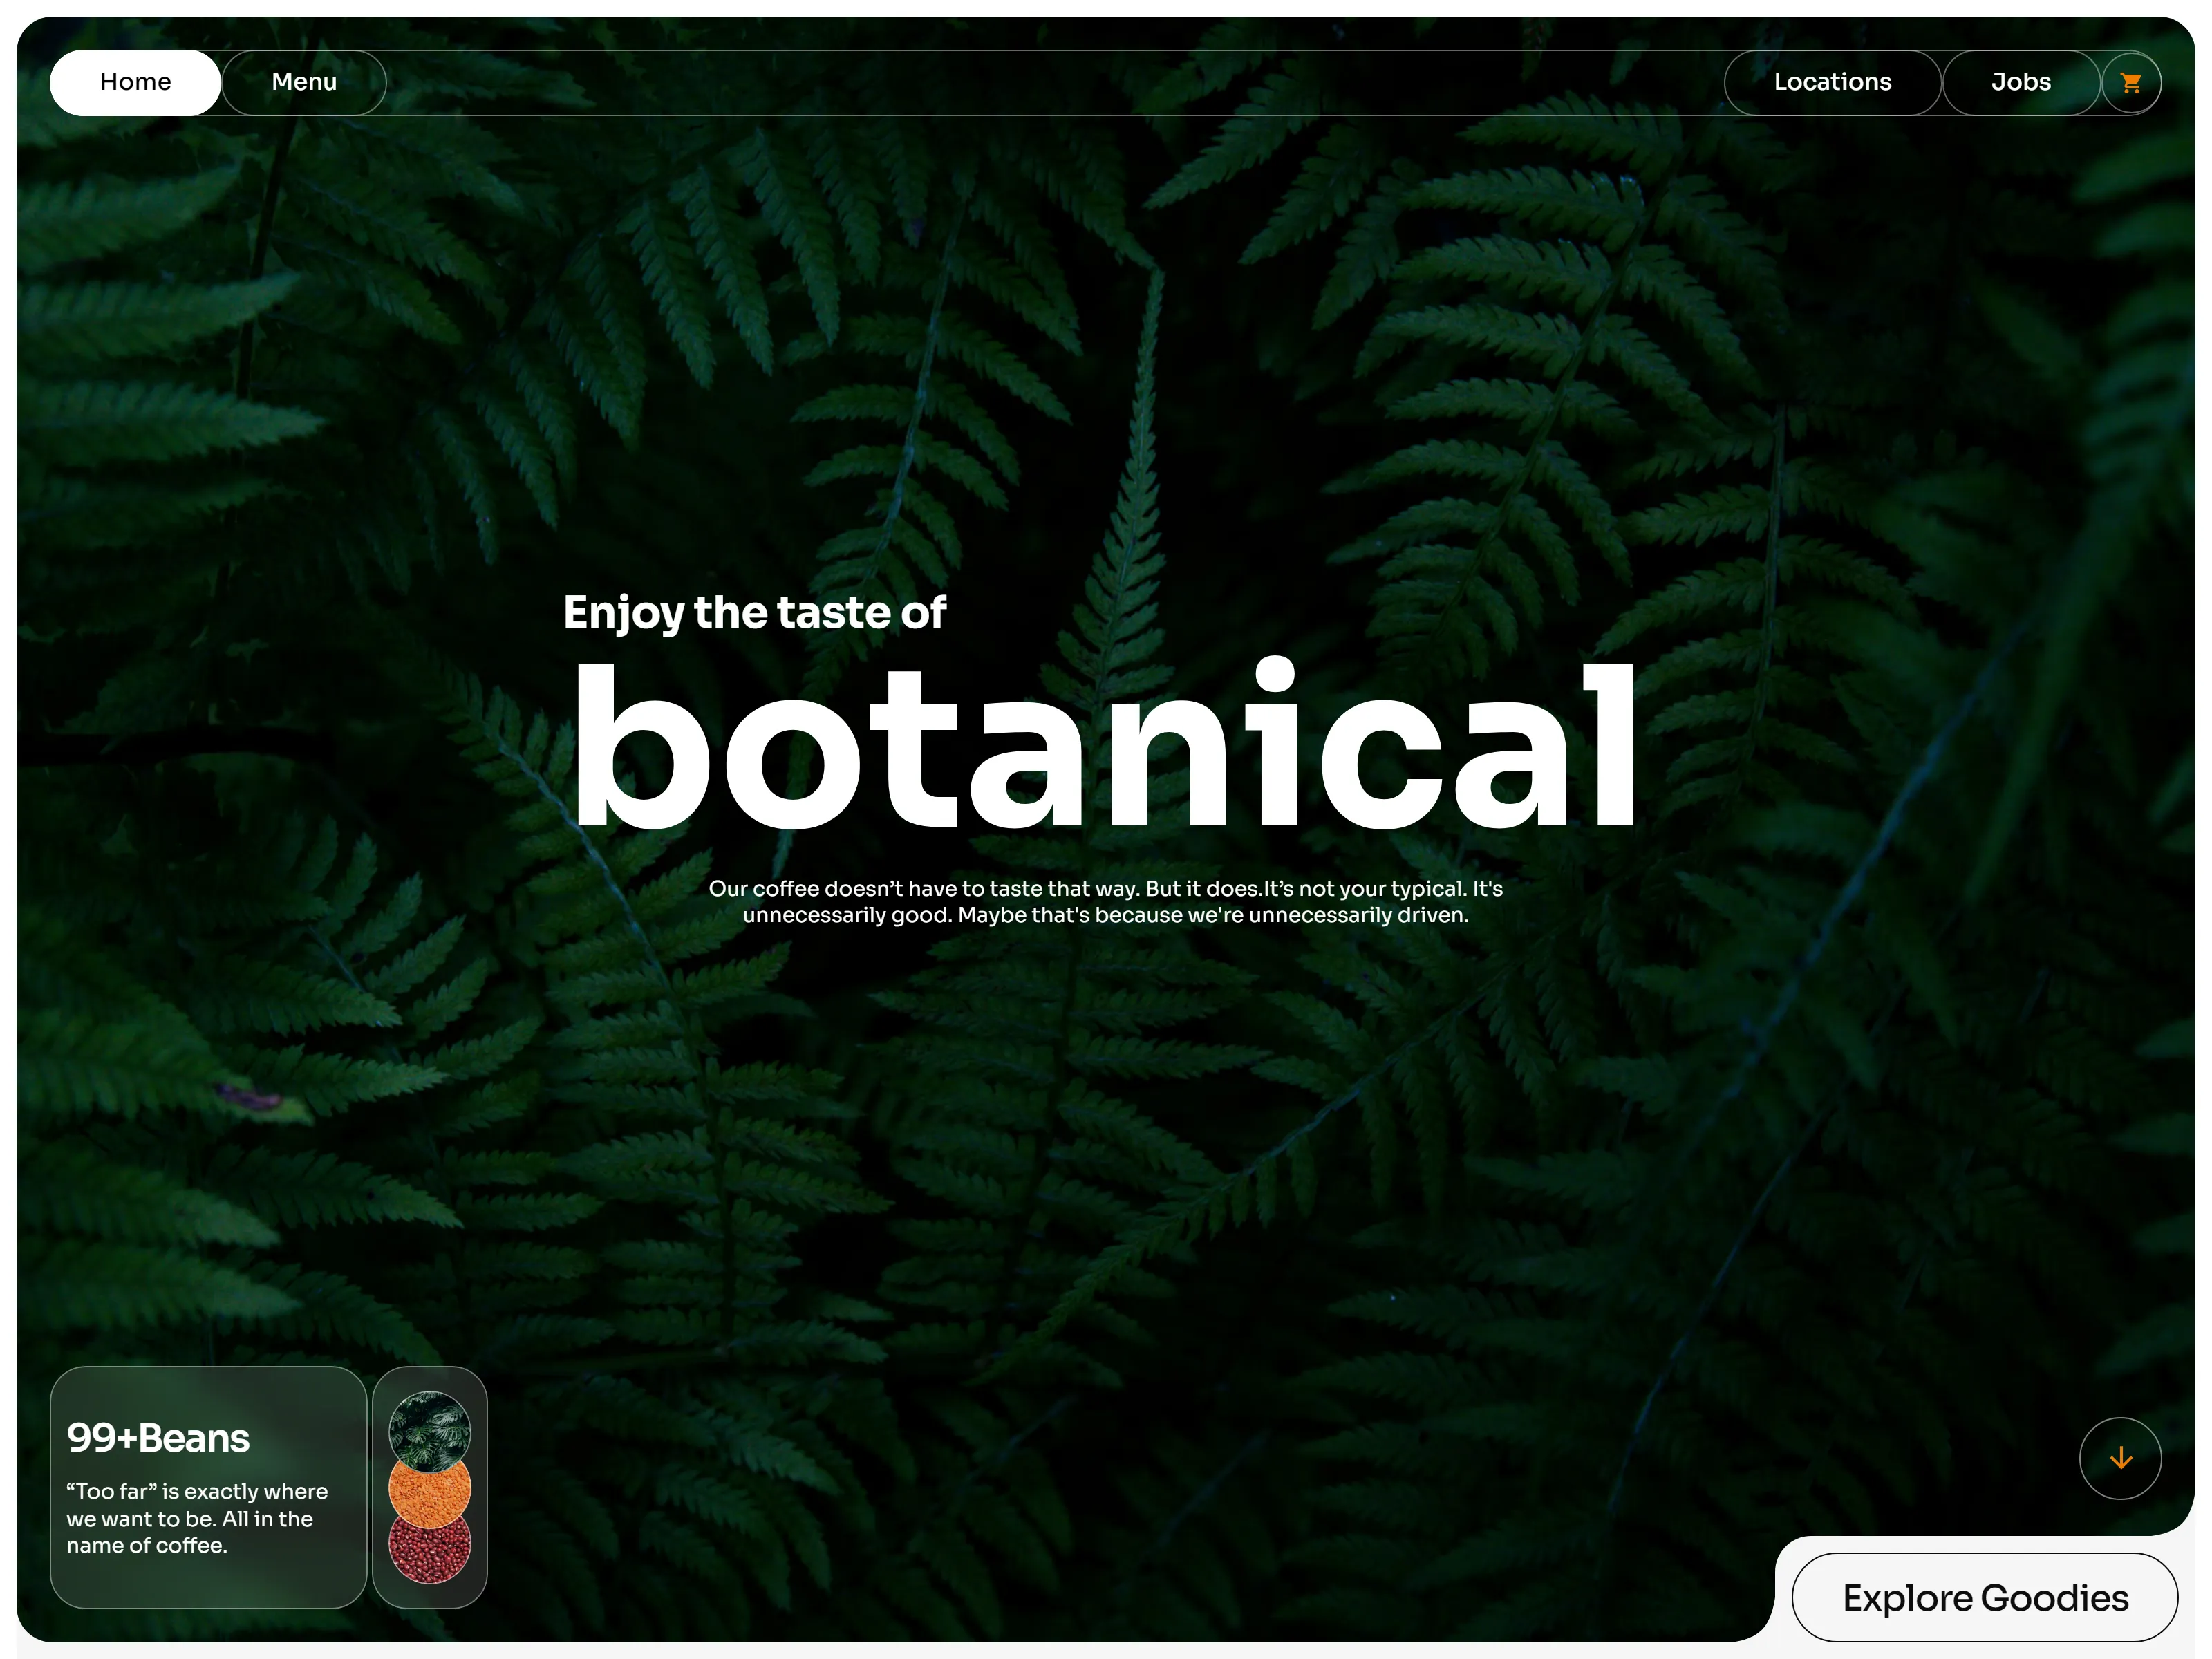Open the Menu nav item
Screen dimensions: 2212x1659
tap(304, 83)
